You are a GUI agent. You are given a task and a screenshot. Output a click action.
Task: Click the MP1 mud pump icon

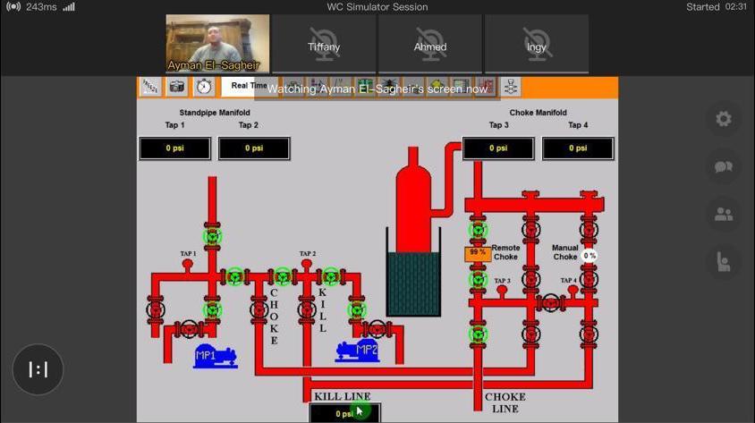pos(216,356)
